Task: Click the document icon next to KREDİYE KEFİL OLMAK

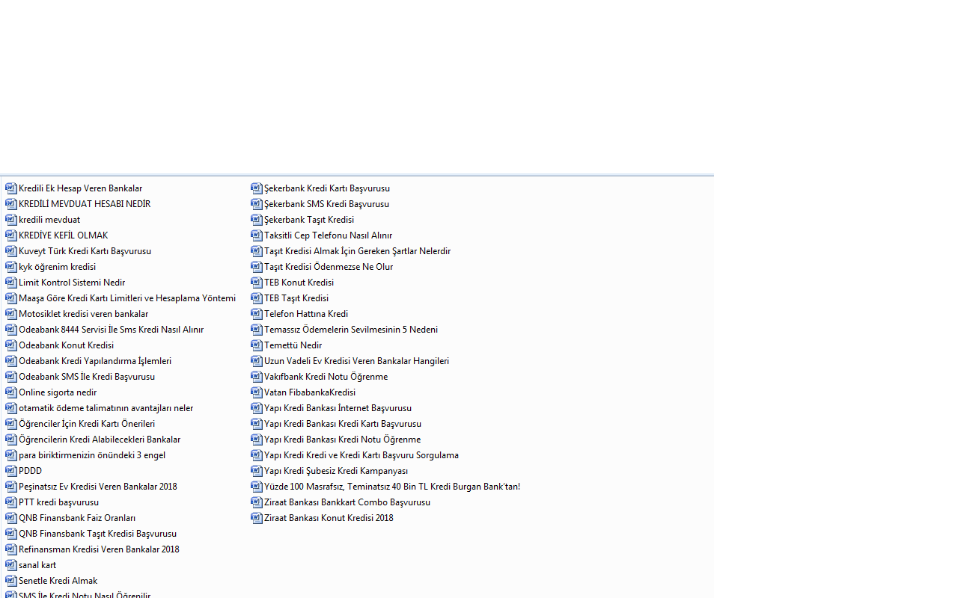Action: tap(11, 235)
